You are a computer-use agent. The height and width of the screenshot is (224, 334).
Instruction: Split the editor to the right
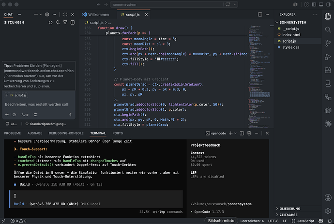tap(260, 15)
